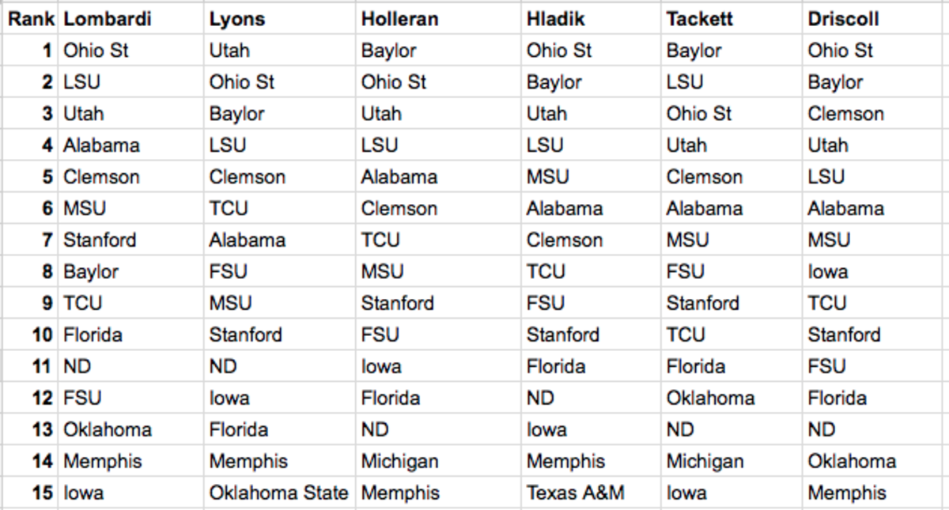The image size is (949, 510).
Task: Click Lombardi's rank 10 Florida cell
Action: 130,334
